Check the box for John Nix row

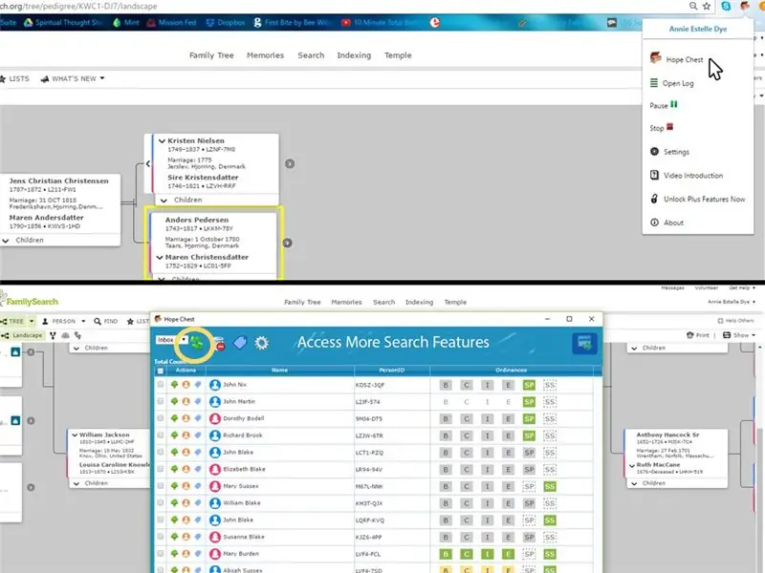[x=161, y=385]
